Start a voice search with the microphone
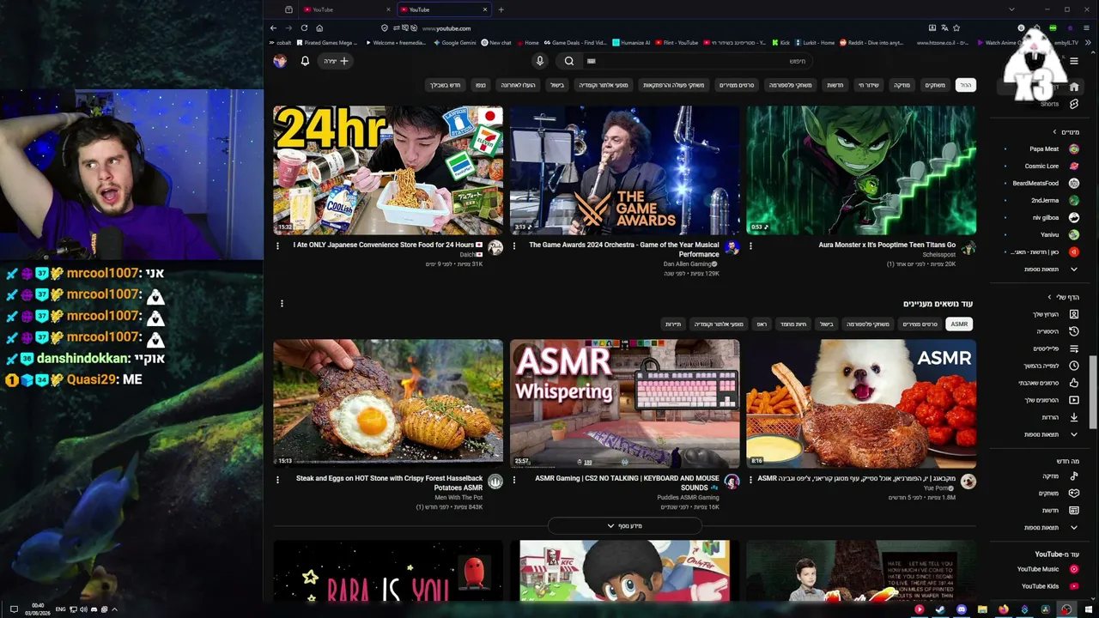 pos(540,61)
